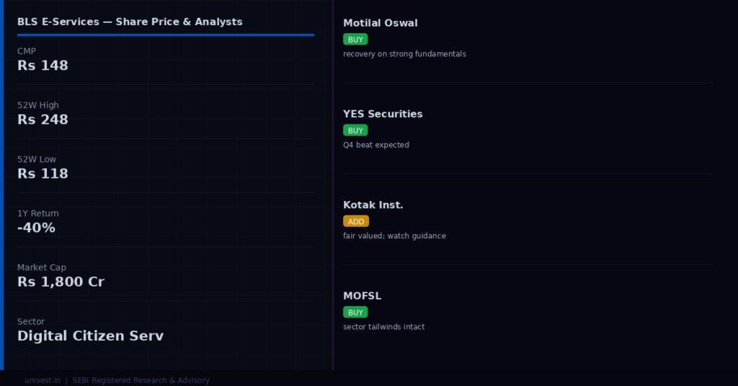This screenshot has height=386, width=738.
Task: Select the 1Y Return label
Action: point(38,213)
